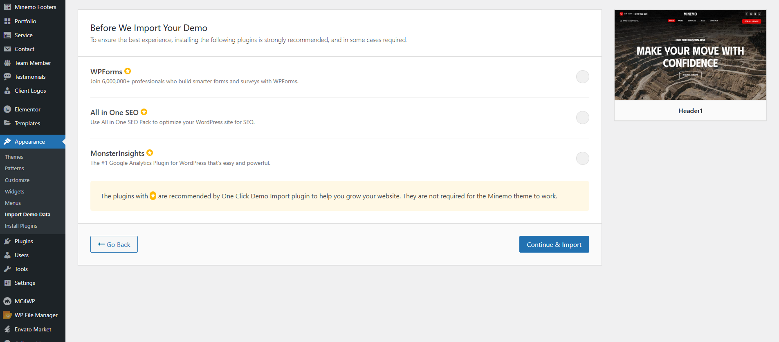Viewport: 779px width, 342px height.
Task: Click the Plugins plug icon
Action: point(7,241)
